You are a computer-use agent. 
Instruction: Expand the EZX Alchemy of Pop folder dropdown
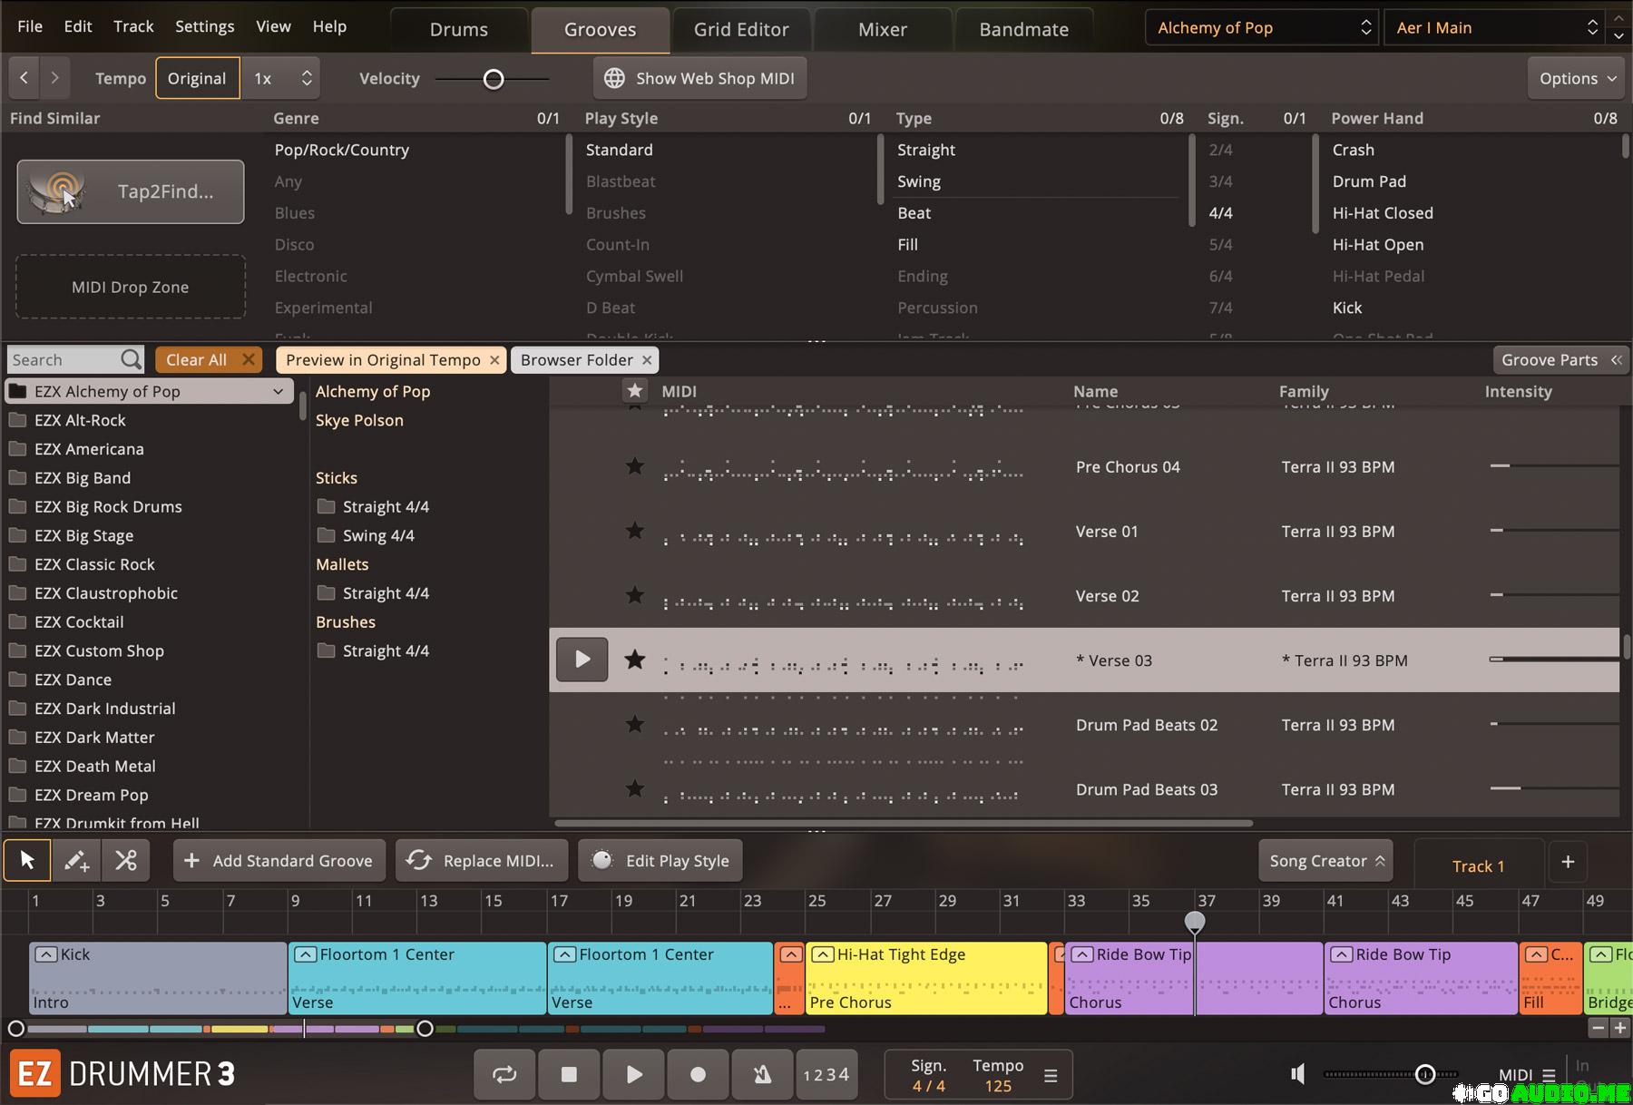pyautogui.click(x=278, y=391)
